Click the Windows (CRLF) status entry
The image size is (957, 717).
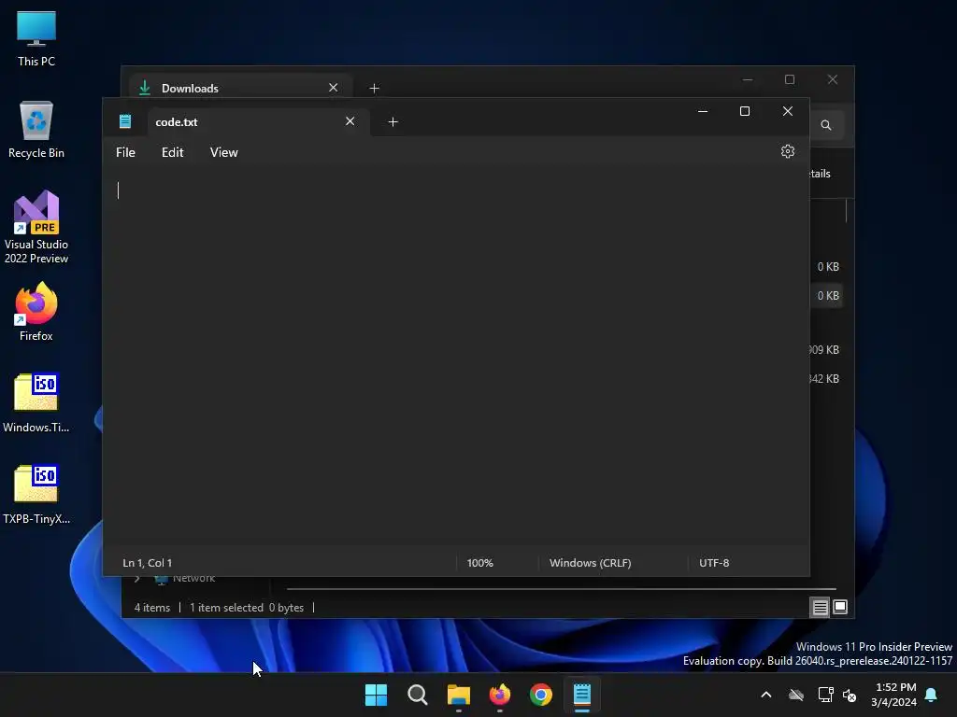tap(591, 563)
